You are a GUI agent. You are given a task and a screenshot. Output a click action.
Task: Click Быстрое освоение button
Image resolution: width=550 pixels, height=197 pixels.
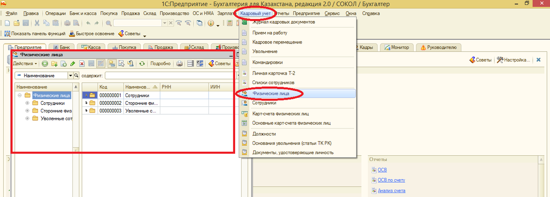(x=92, y=33)
